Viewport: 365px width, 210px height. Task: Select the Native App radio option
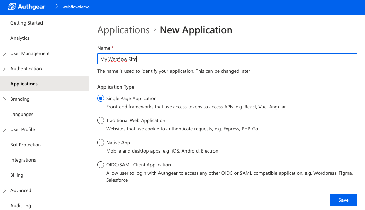tap(101, 143)
